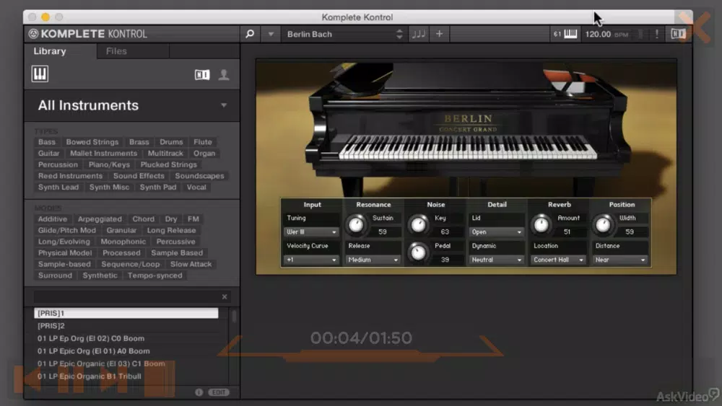Open the arpeggiator notes icon

click(x=419, y=34)
